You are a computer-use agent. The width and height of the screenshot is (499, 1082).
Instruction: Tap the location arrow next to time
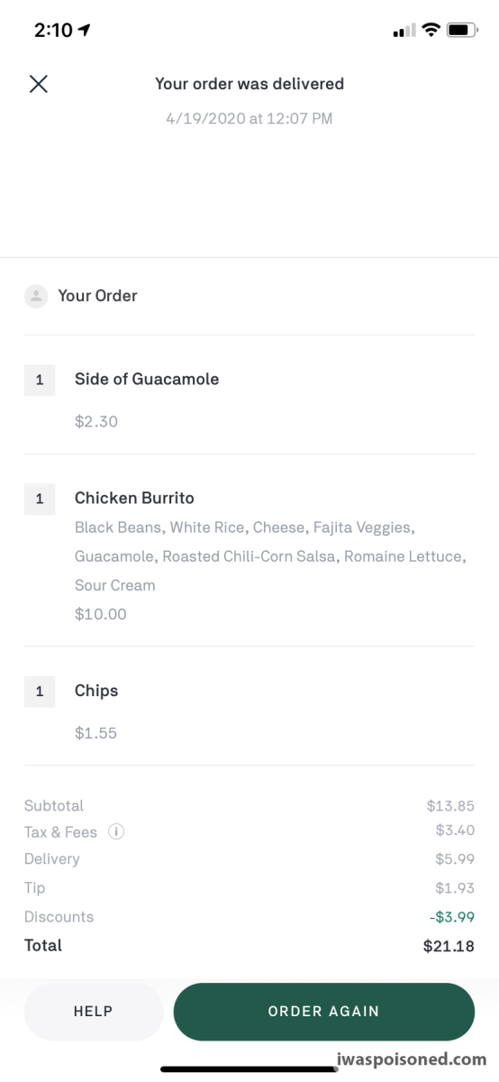[85, 30]
